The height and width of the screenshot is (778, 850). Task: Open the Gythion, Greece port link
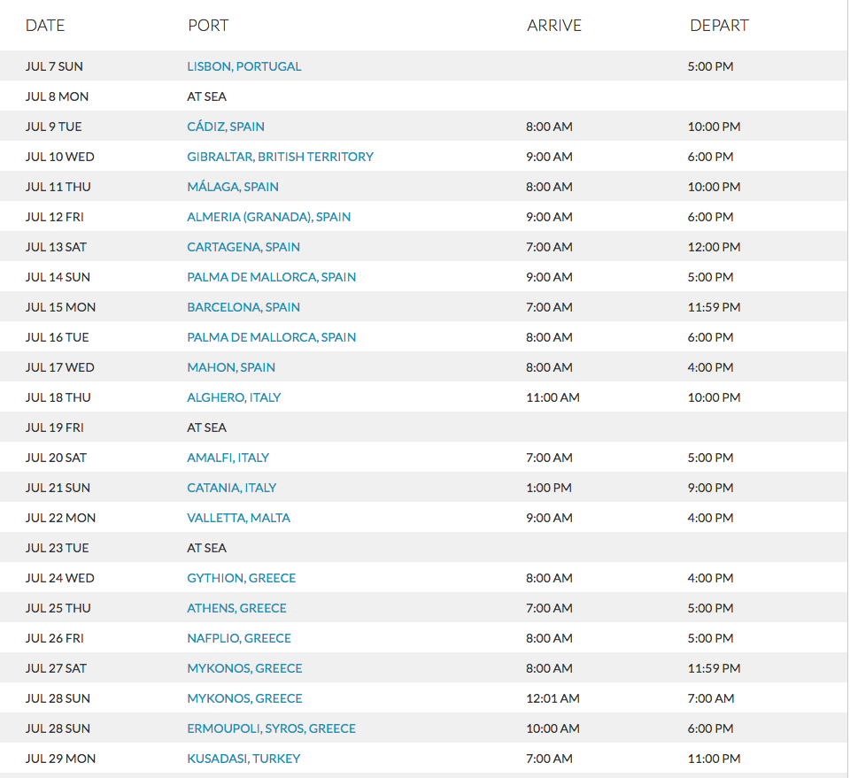pos(241,578)
